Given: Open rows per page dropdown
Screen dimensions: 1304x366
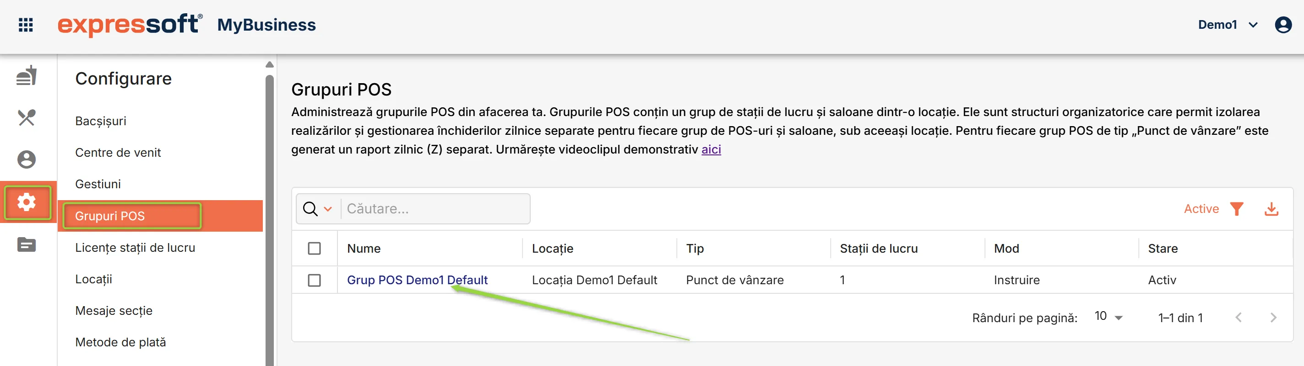Looking at the screenshot, I should click(1108, 317).
